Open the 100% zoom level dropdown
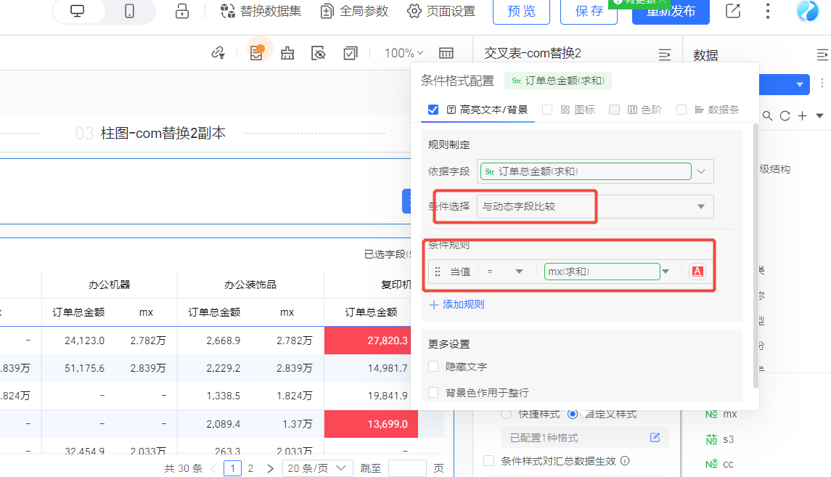Viewport: 831px width, 477px height. (404, 53)
